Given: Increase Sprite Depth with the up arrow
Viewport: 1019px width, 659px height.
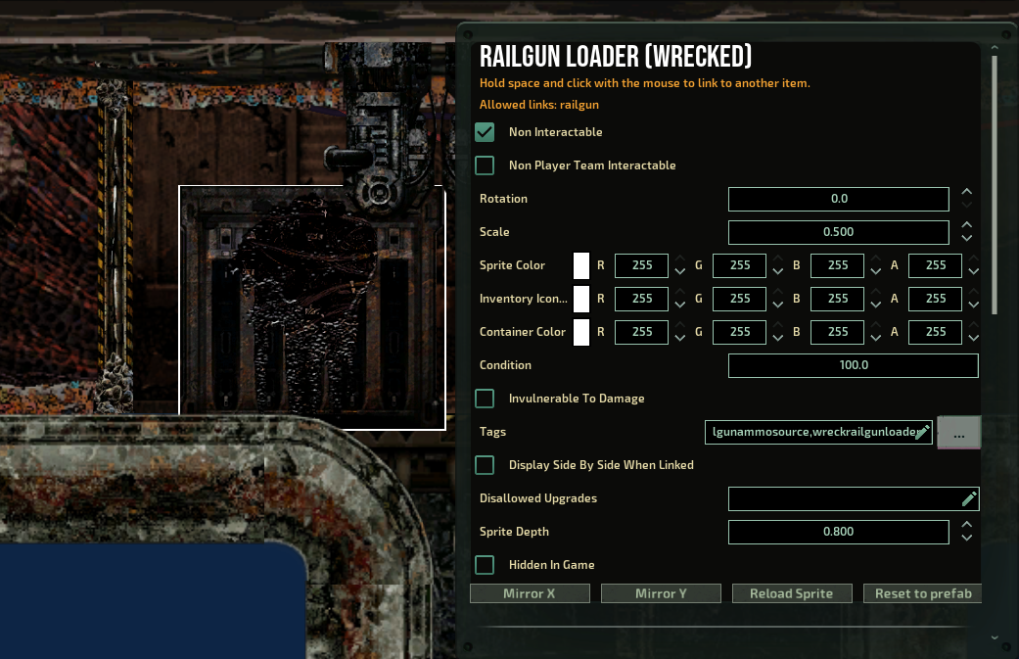Looking at the screenshot, I should [x=966, y=525].
